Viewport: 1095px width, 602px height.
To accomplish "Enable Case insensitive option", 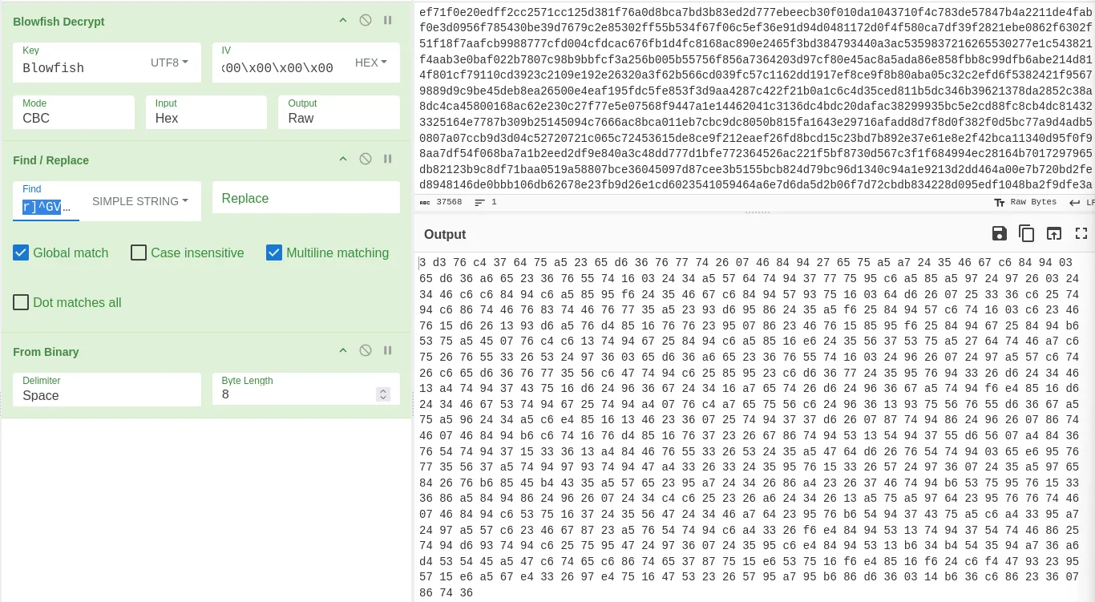I will (139, 253).
